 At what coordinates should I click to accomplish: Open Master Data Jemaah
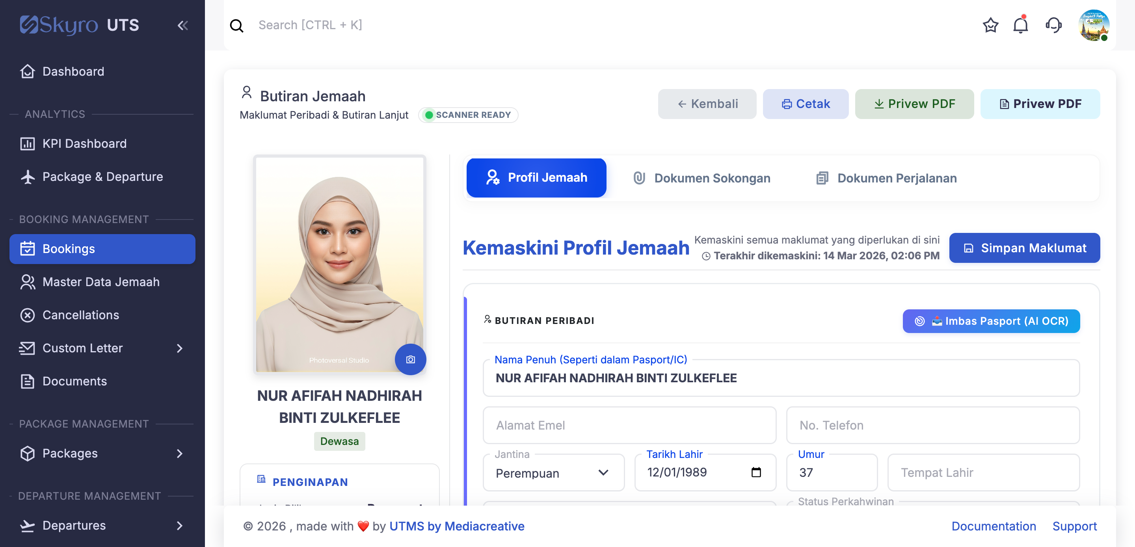coord(102,282)
